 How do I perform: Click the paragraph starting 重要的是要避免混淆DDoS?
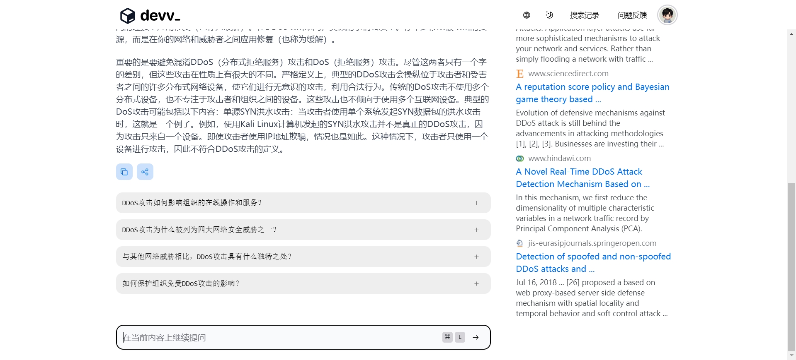(x=302, y=106)
